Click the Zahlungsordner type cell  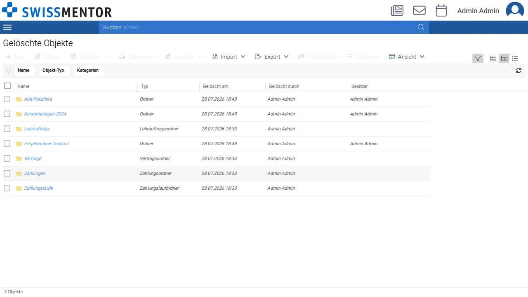(x=156, y=173)
